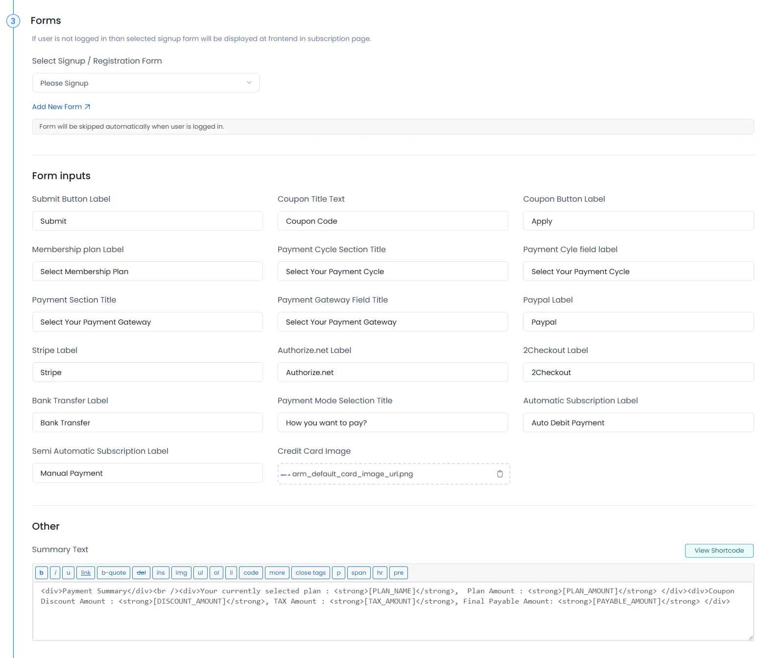Insert an image using the img button
Screen dimensions: 761x658
pos(181,572)
